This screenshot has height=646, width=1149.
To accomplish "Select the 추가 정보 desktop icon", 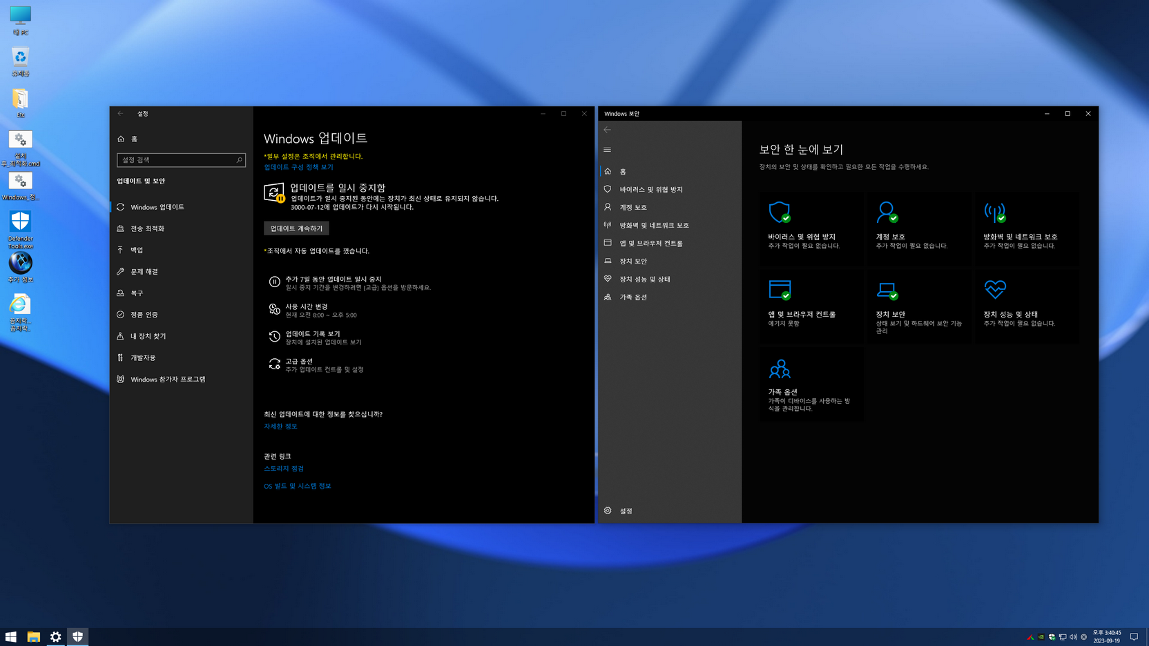I will coord(20,268).
